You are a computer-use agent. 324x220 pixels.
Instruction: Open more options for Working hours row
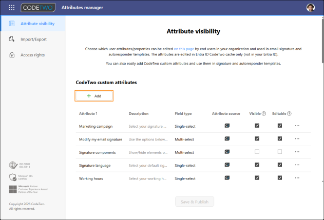[297, 178]
